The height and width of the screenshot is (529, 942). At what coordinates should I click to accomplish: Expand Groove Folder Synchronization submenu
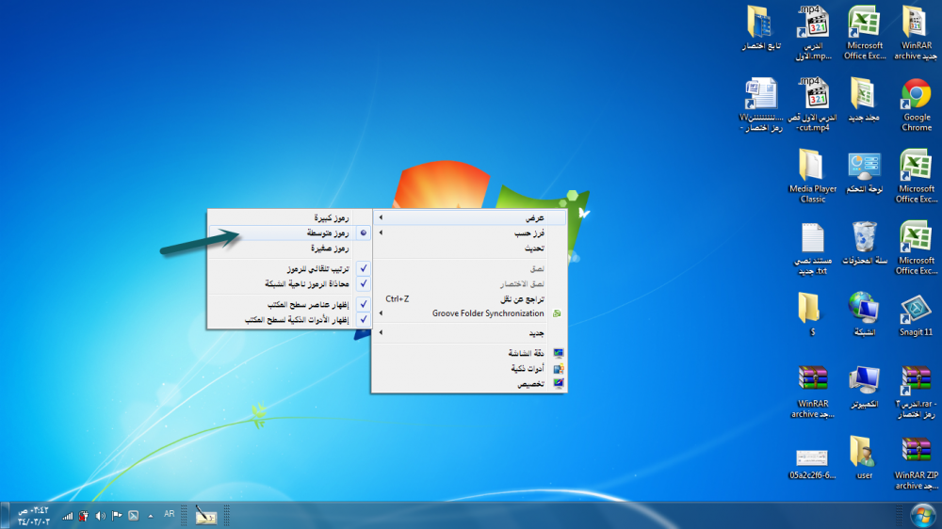click(471, 313)
